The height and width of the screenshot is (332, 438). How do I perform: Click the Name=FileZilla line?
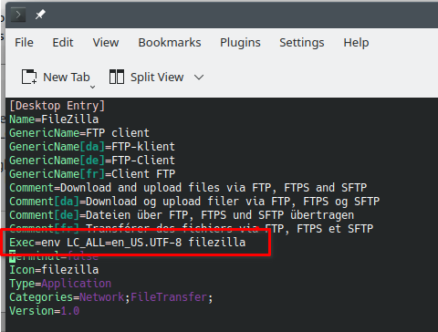click(54, 119)
